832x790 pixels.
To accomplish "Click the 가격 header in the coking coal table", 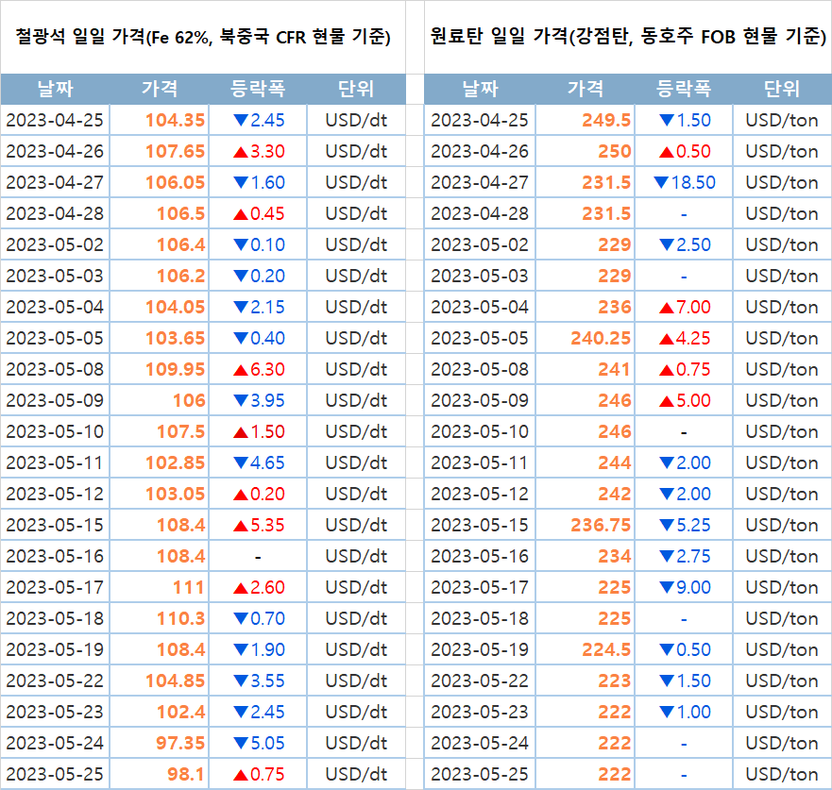I will [585, 90].
